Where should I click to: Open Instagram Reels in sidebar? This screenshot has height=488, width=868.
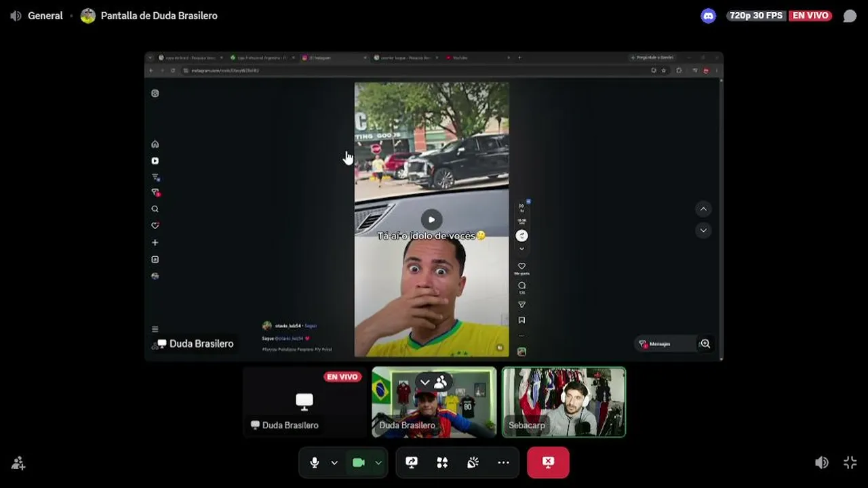pos(155,161)
